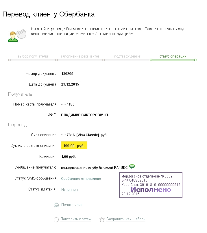
Task: Click the document number 130209
Action: 67,74
